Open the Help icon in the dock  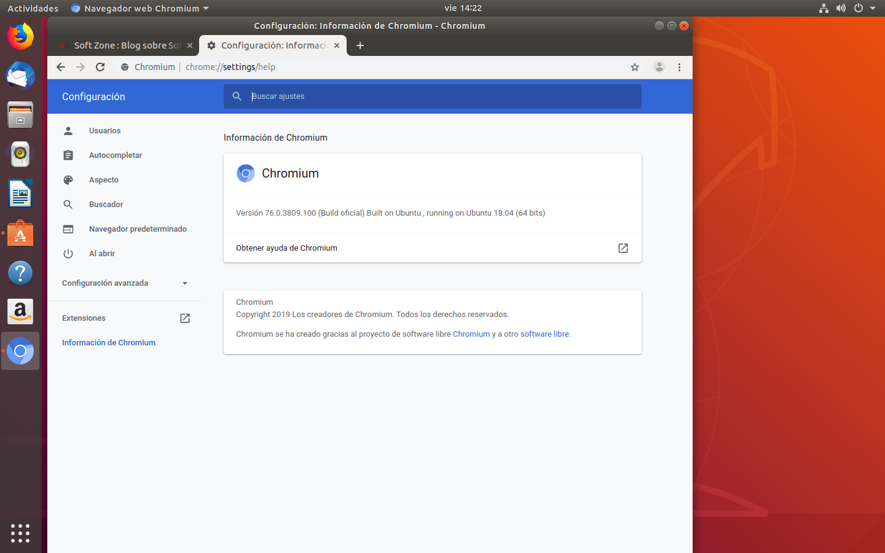[x=20, y=272]
